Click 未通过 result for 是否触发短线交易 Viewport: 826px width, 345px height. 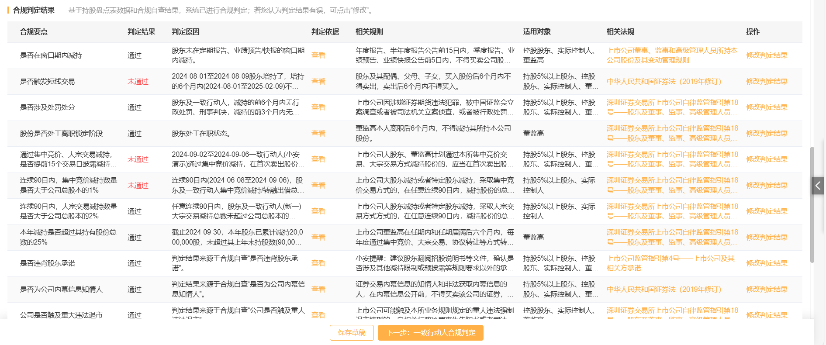[x=138, y=82]
